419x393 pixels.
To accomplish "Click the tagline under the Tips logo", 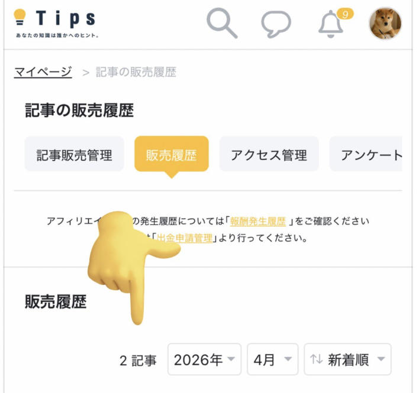I will point(57,35).
